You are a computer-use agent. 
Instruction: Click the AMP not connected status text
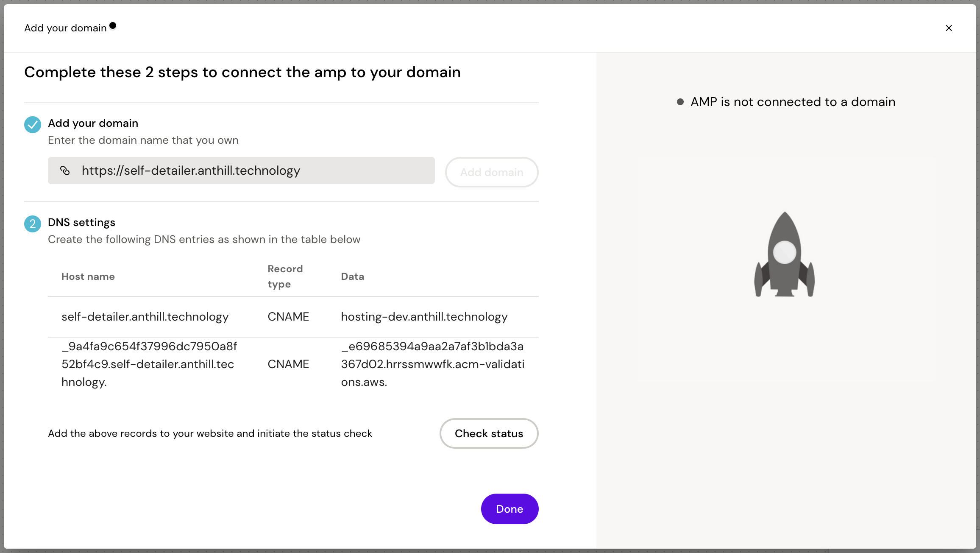(x=793, y=102)
